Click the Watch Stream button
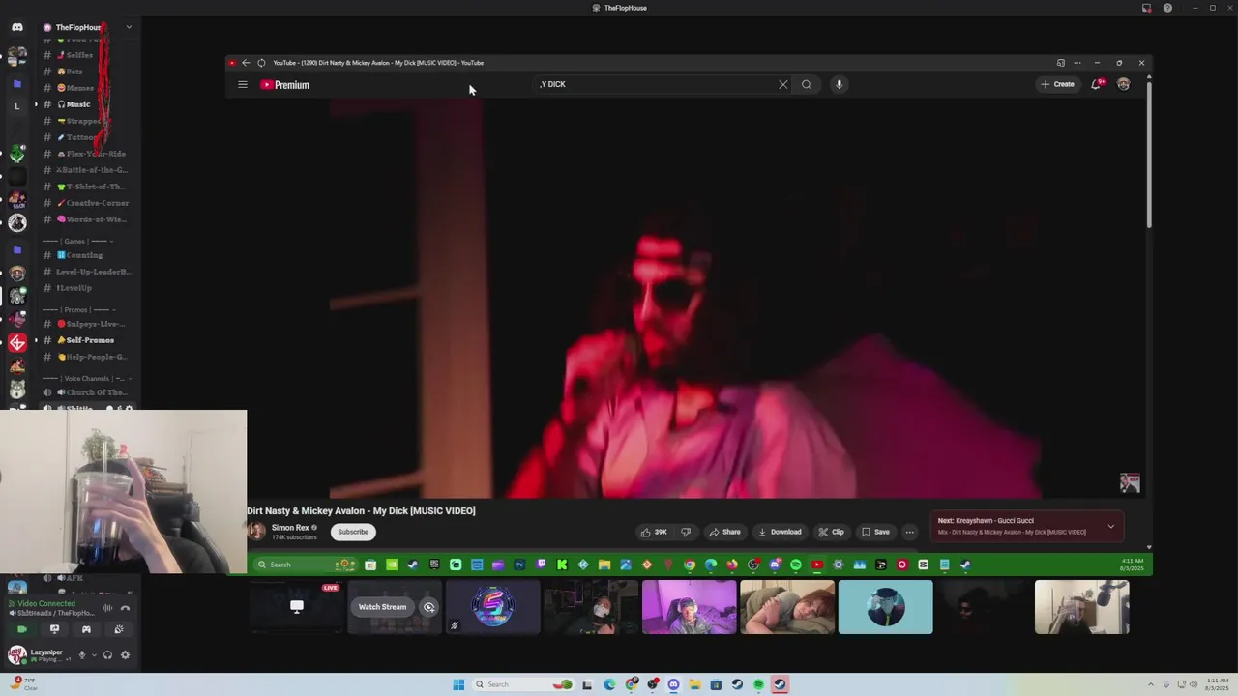The width and height of the screenshot is (1238, 696). click(382, 607)
